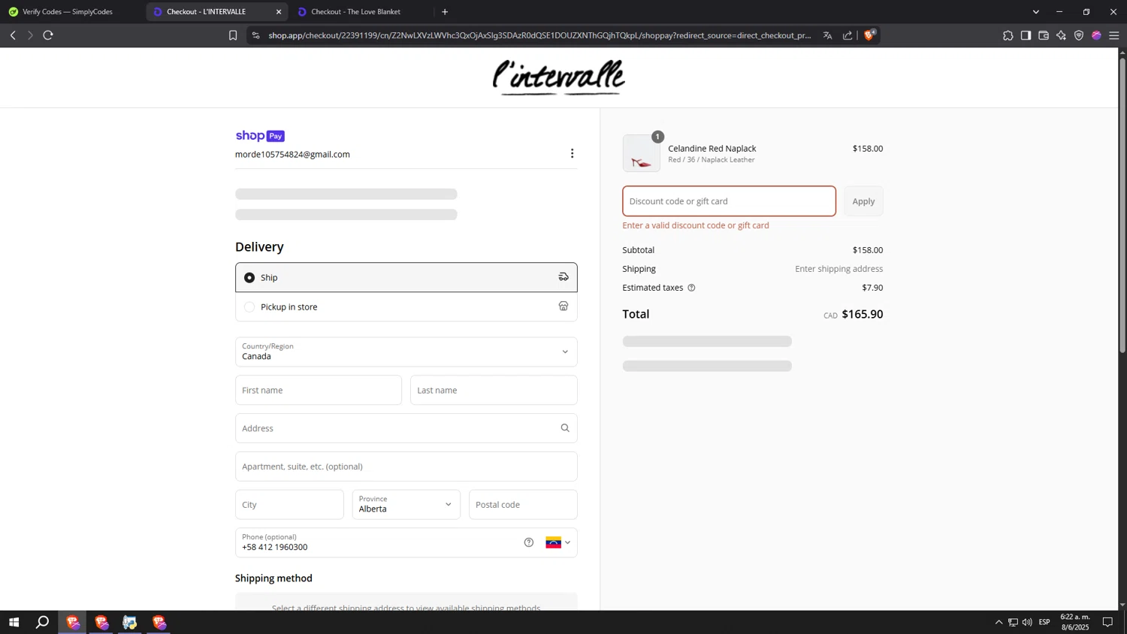The width and height of the screenshot is (1127, 634).
Task: Open the browser main menu
Action: [1114, 35]
